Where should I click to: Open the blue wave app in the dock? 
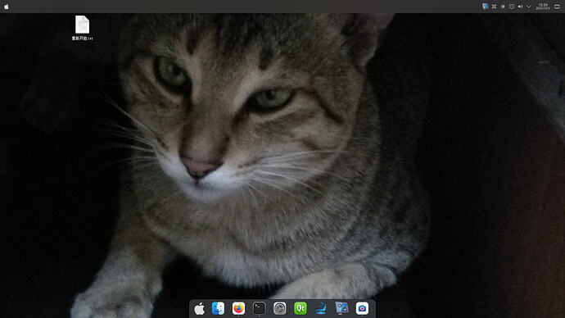pyautogui.click(x=321, y=308)
